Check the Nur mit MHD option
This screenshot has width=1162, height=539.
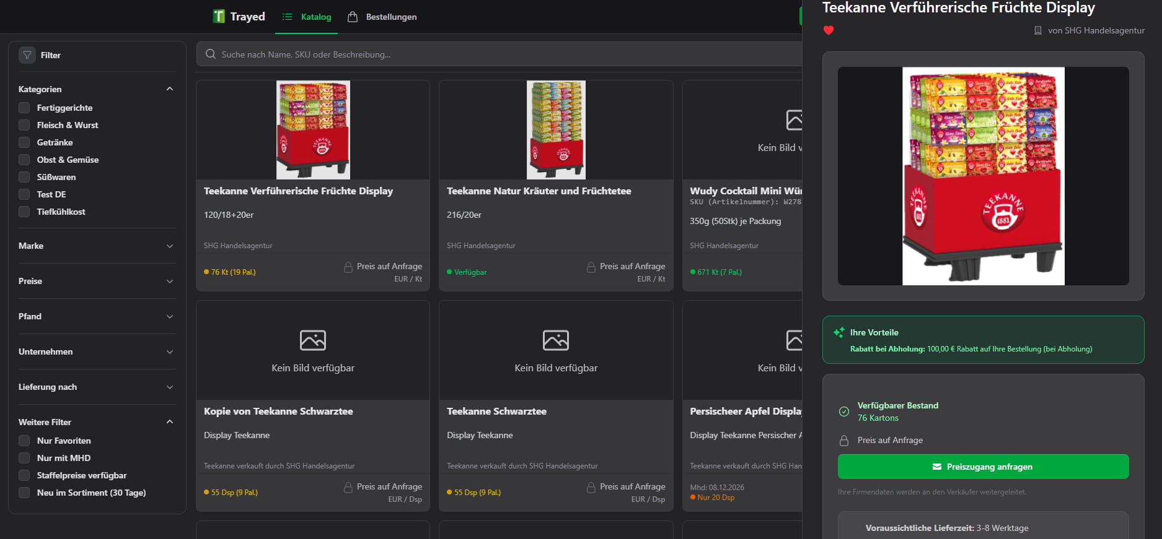pos(24,458)
